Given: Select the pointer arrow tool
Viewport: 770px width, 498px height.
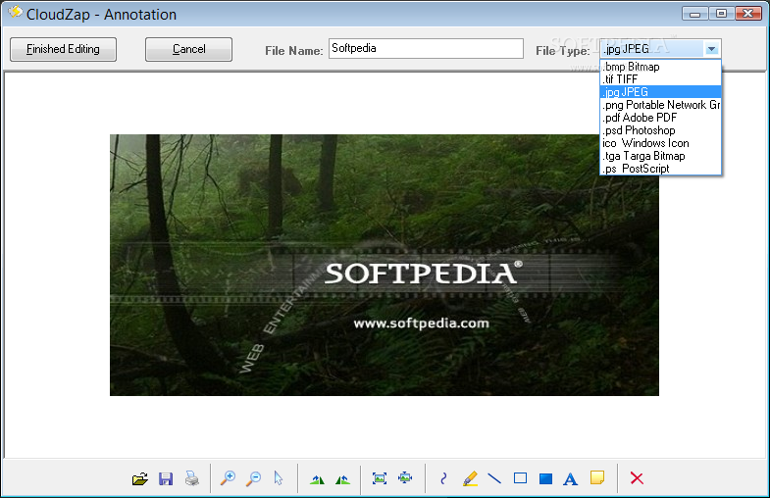Looking at the screenshot, I should 279,478.
